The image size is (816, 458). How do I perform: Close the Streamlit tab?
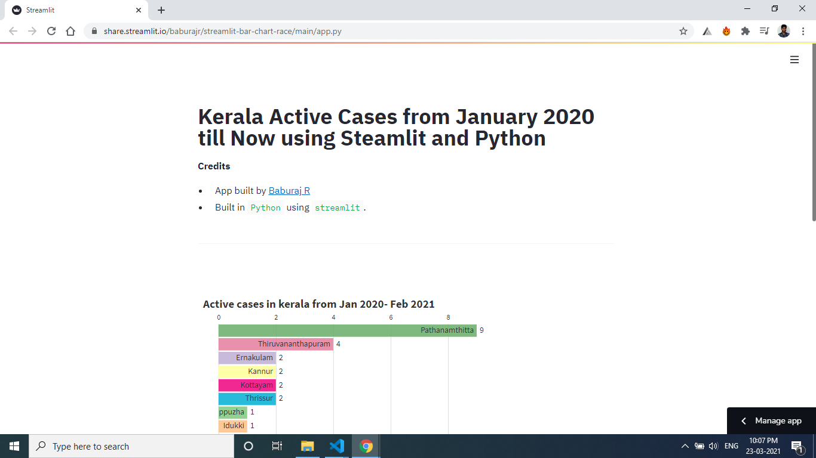(x=139, y=10)
